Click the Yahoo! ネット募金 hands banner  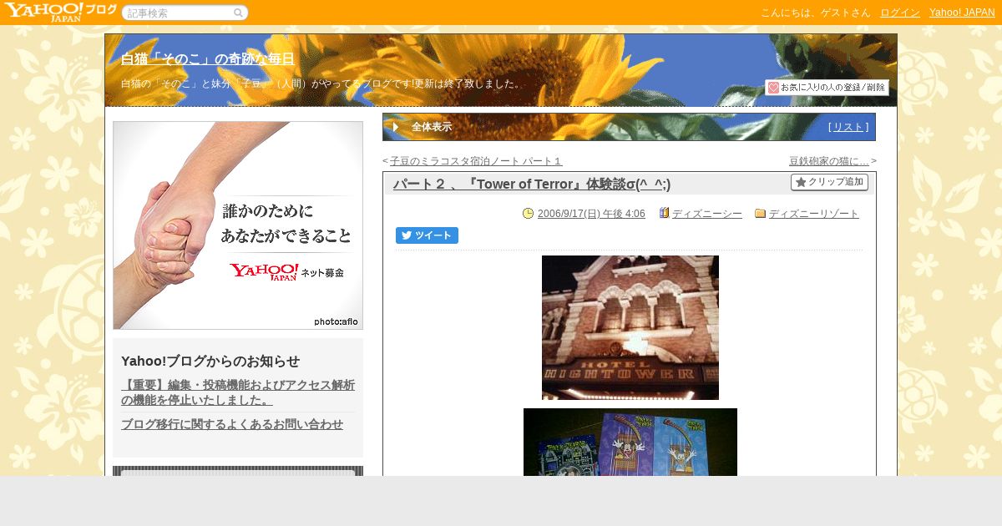coord(238,225)
